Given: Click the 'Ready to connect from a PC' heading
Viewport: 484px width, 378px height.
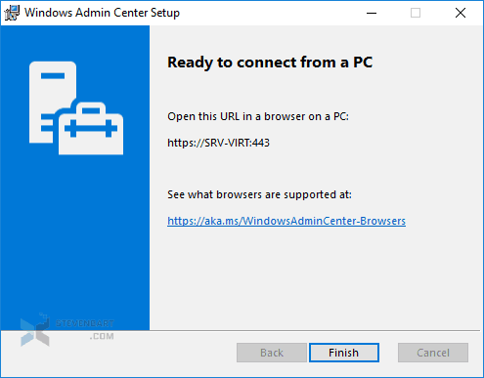Looking at the screenshot, I should coord(270,63).
